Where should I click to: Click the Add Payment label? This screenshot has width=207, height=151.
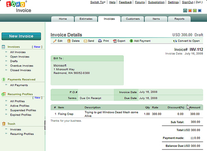coord(142,41)
